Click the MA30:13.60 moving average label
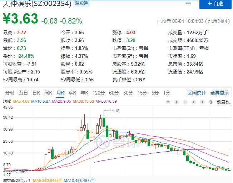This screenshot has width=233, height=183. point(83,101)
